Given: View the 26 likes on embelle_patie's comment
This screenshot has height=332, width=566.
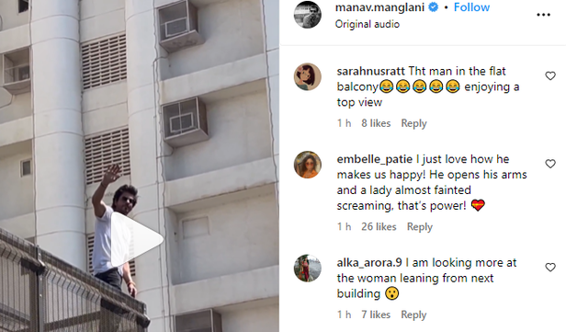Looking at the screenshot, I should [x=379, y=227].
